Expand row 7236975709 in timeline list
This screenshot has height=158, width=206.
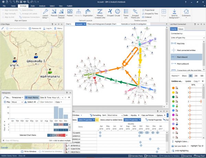click(x=69, y=149)
